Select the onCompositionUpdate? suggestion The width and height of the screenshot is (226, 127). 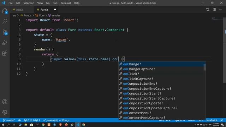pos(161,103)
